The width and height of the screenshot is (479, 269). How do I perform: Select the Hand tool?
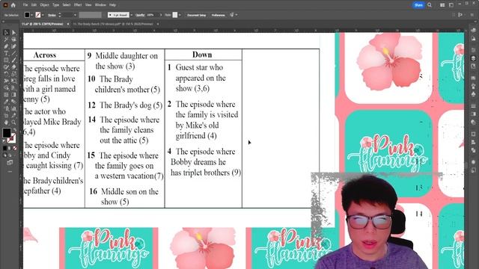click(6, 123)
